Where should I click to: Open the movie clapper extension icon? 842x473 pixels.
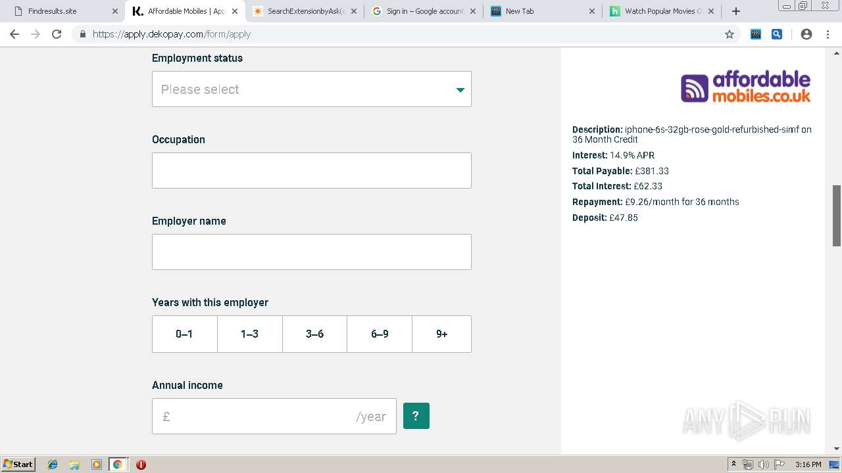coord(756,34)
